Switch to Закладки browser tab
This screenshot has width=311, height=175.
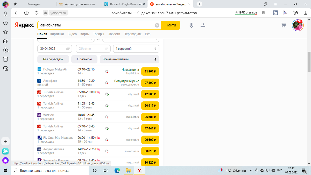tap(34, 4)
